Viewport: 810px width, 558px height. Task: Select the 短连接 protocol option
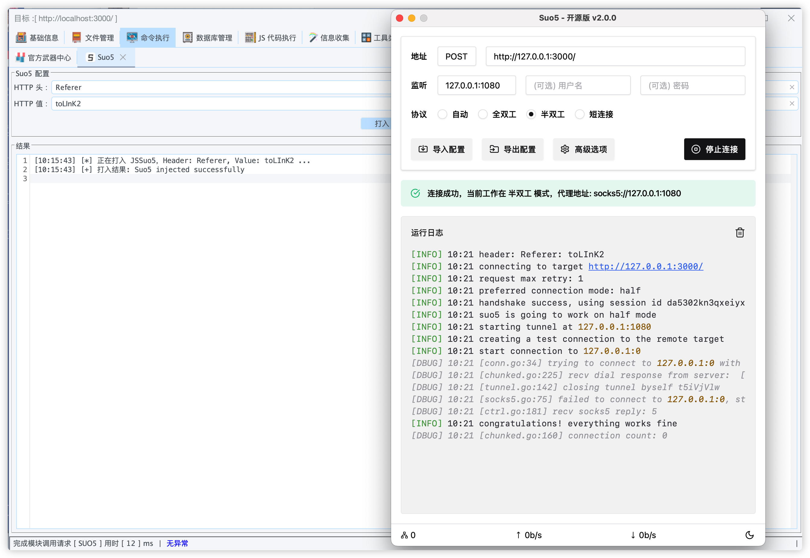click(x=580, y=114)
